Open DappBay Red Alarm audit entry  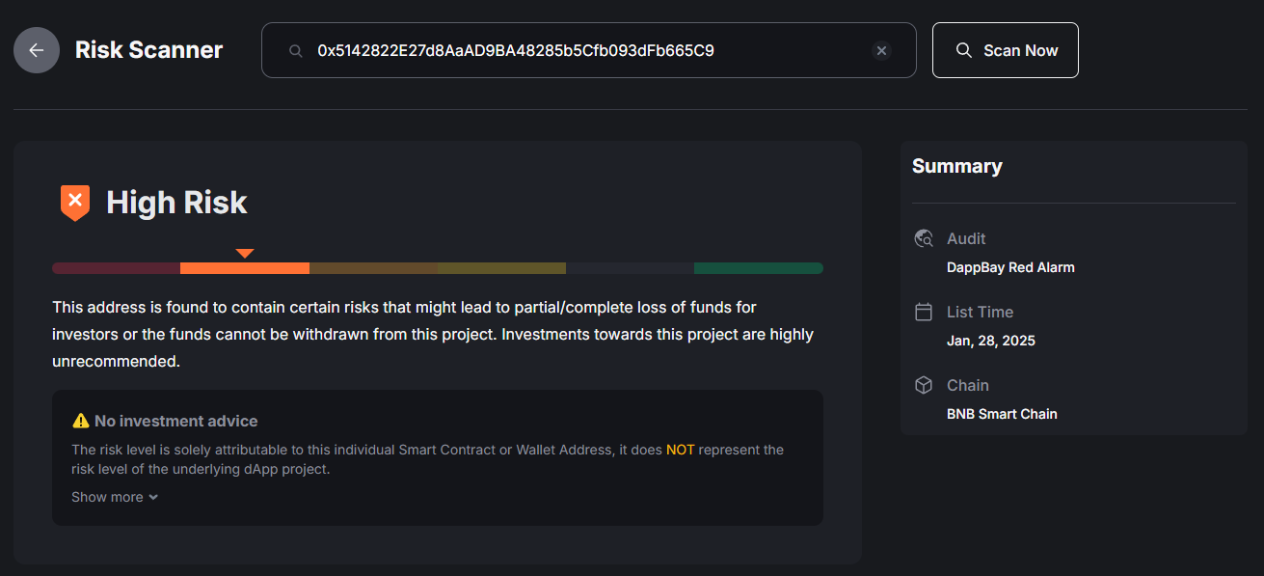click(1010, 267)
